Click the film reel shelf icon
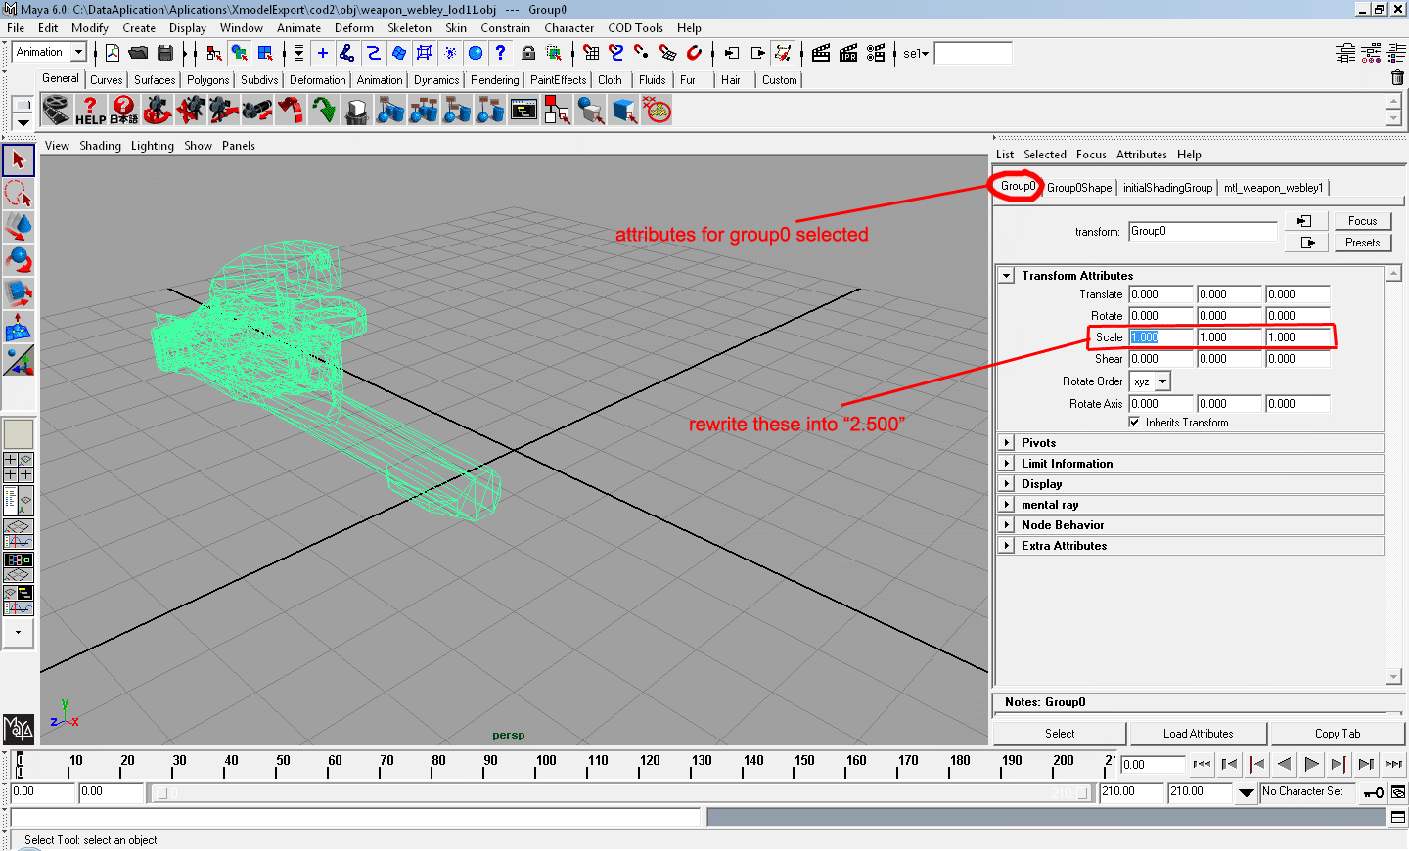This screenshot has height=851, width=1409. [57, 110]
